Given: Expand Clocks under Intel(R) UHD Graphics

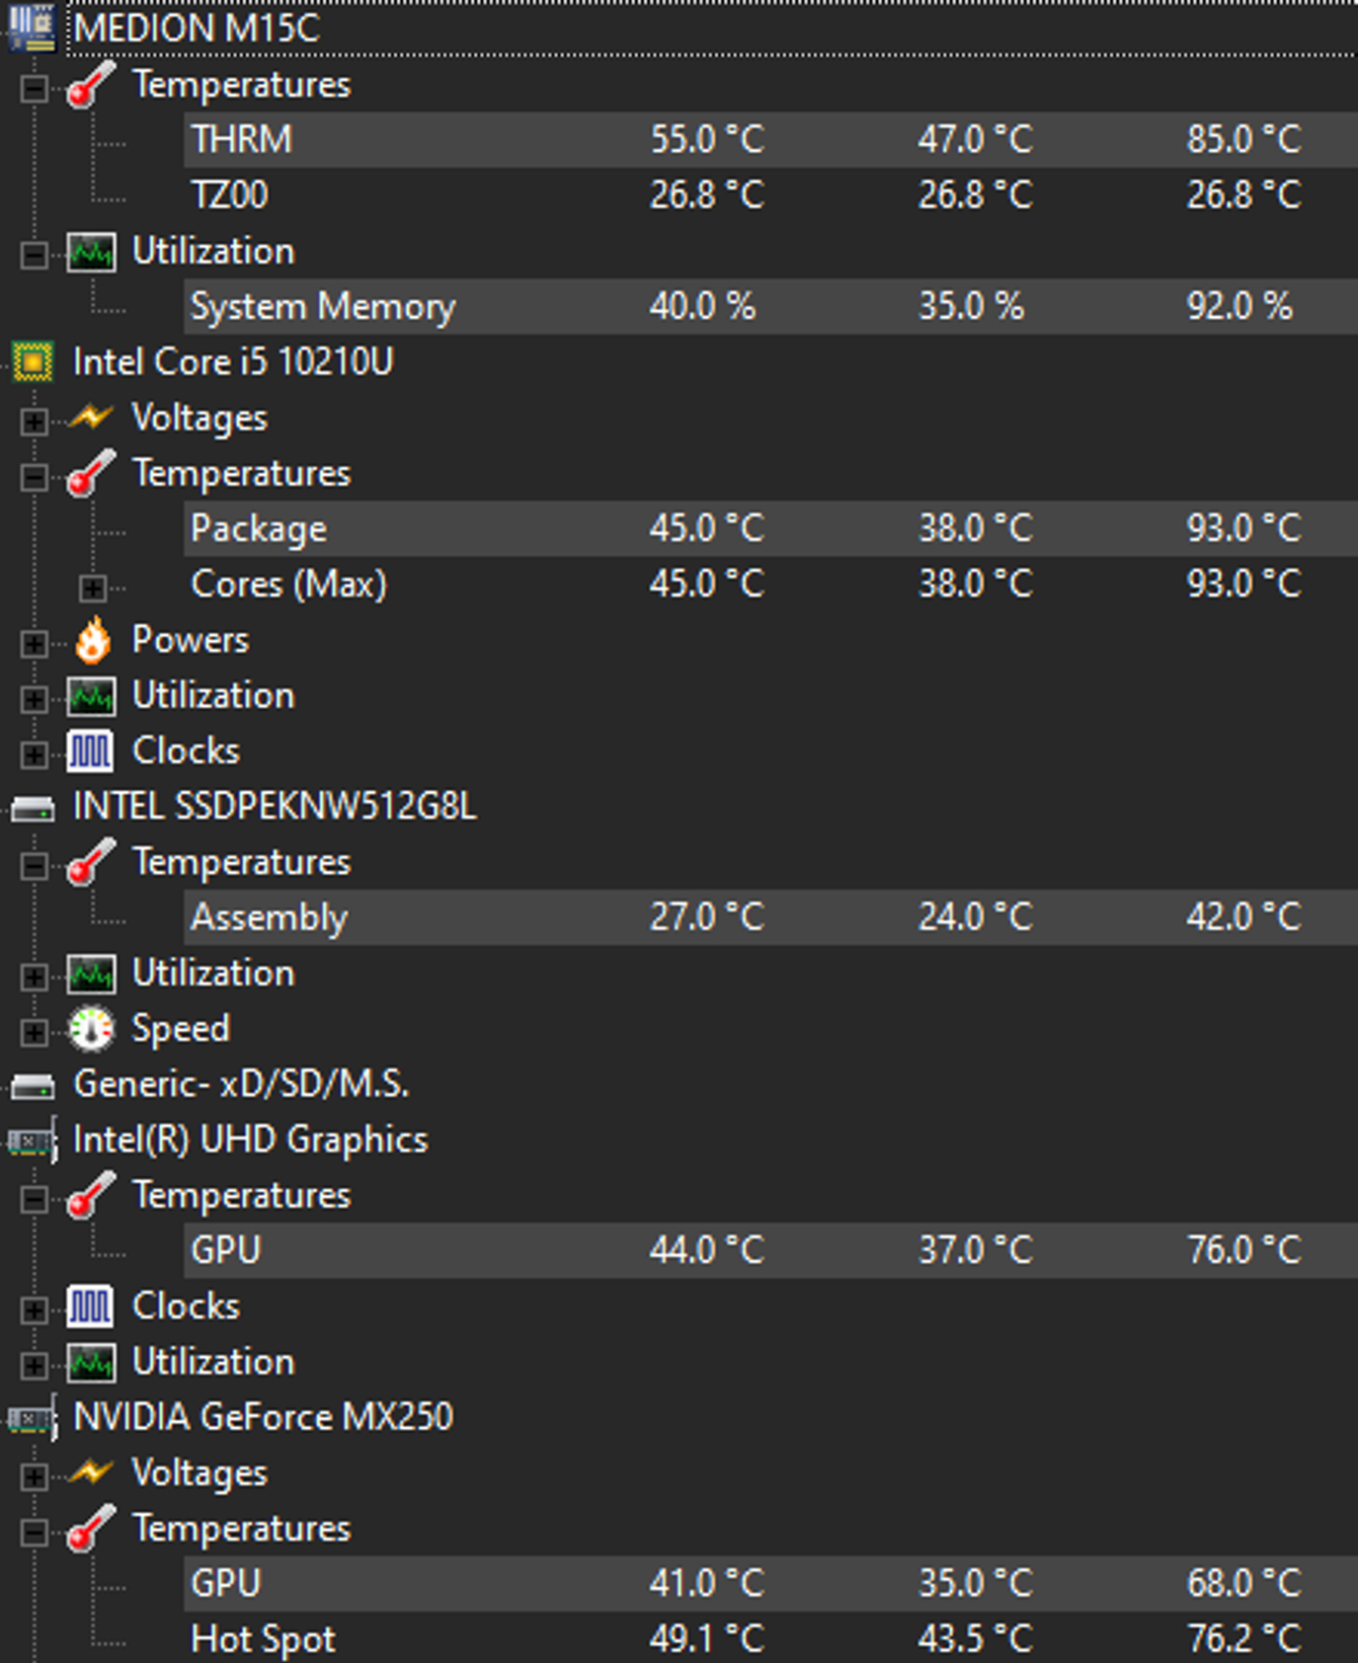Looking at the screenshot, I should (x=34, y=1310).
